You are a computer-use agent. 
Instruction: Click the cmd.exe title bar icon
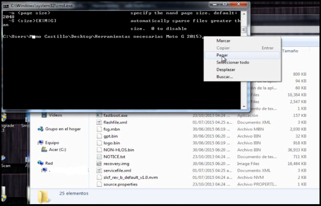coord(6,6)
